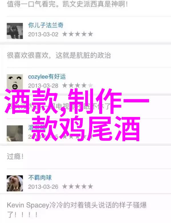Screen dimensions: 171x223
Task: Open the review 很喜欢很喜欢，这就是肮脏的政治
Action: (59, 55)
